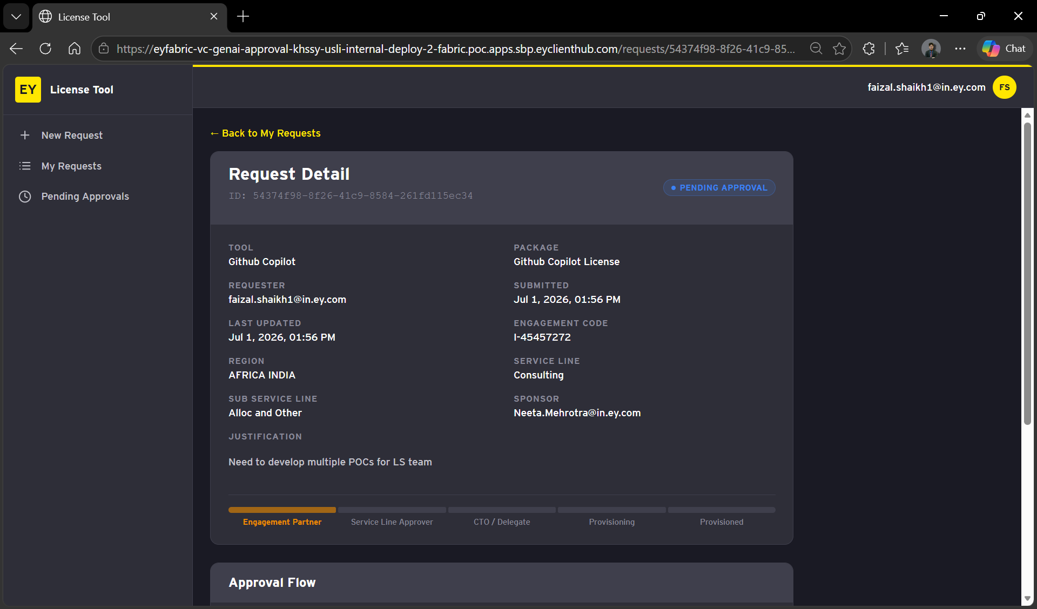Screen dimensions: 1037x609
Task: Add page to favorites star icon
Action: [x=839, y=49]
